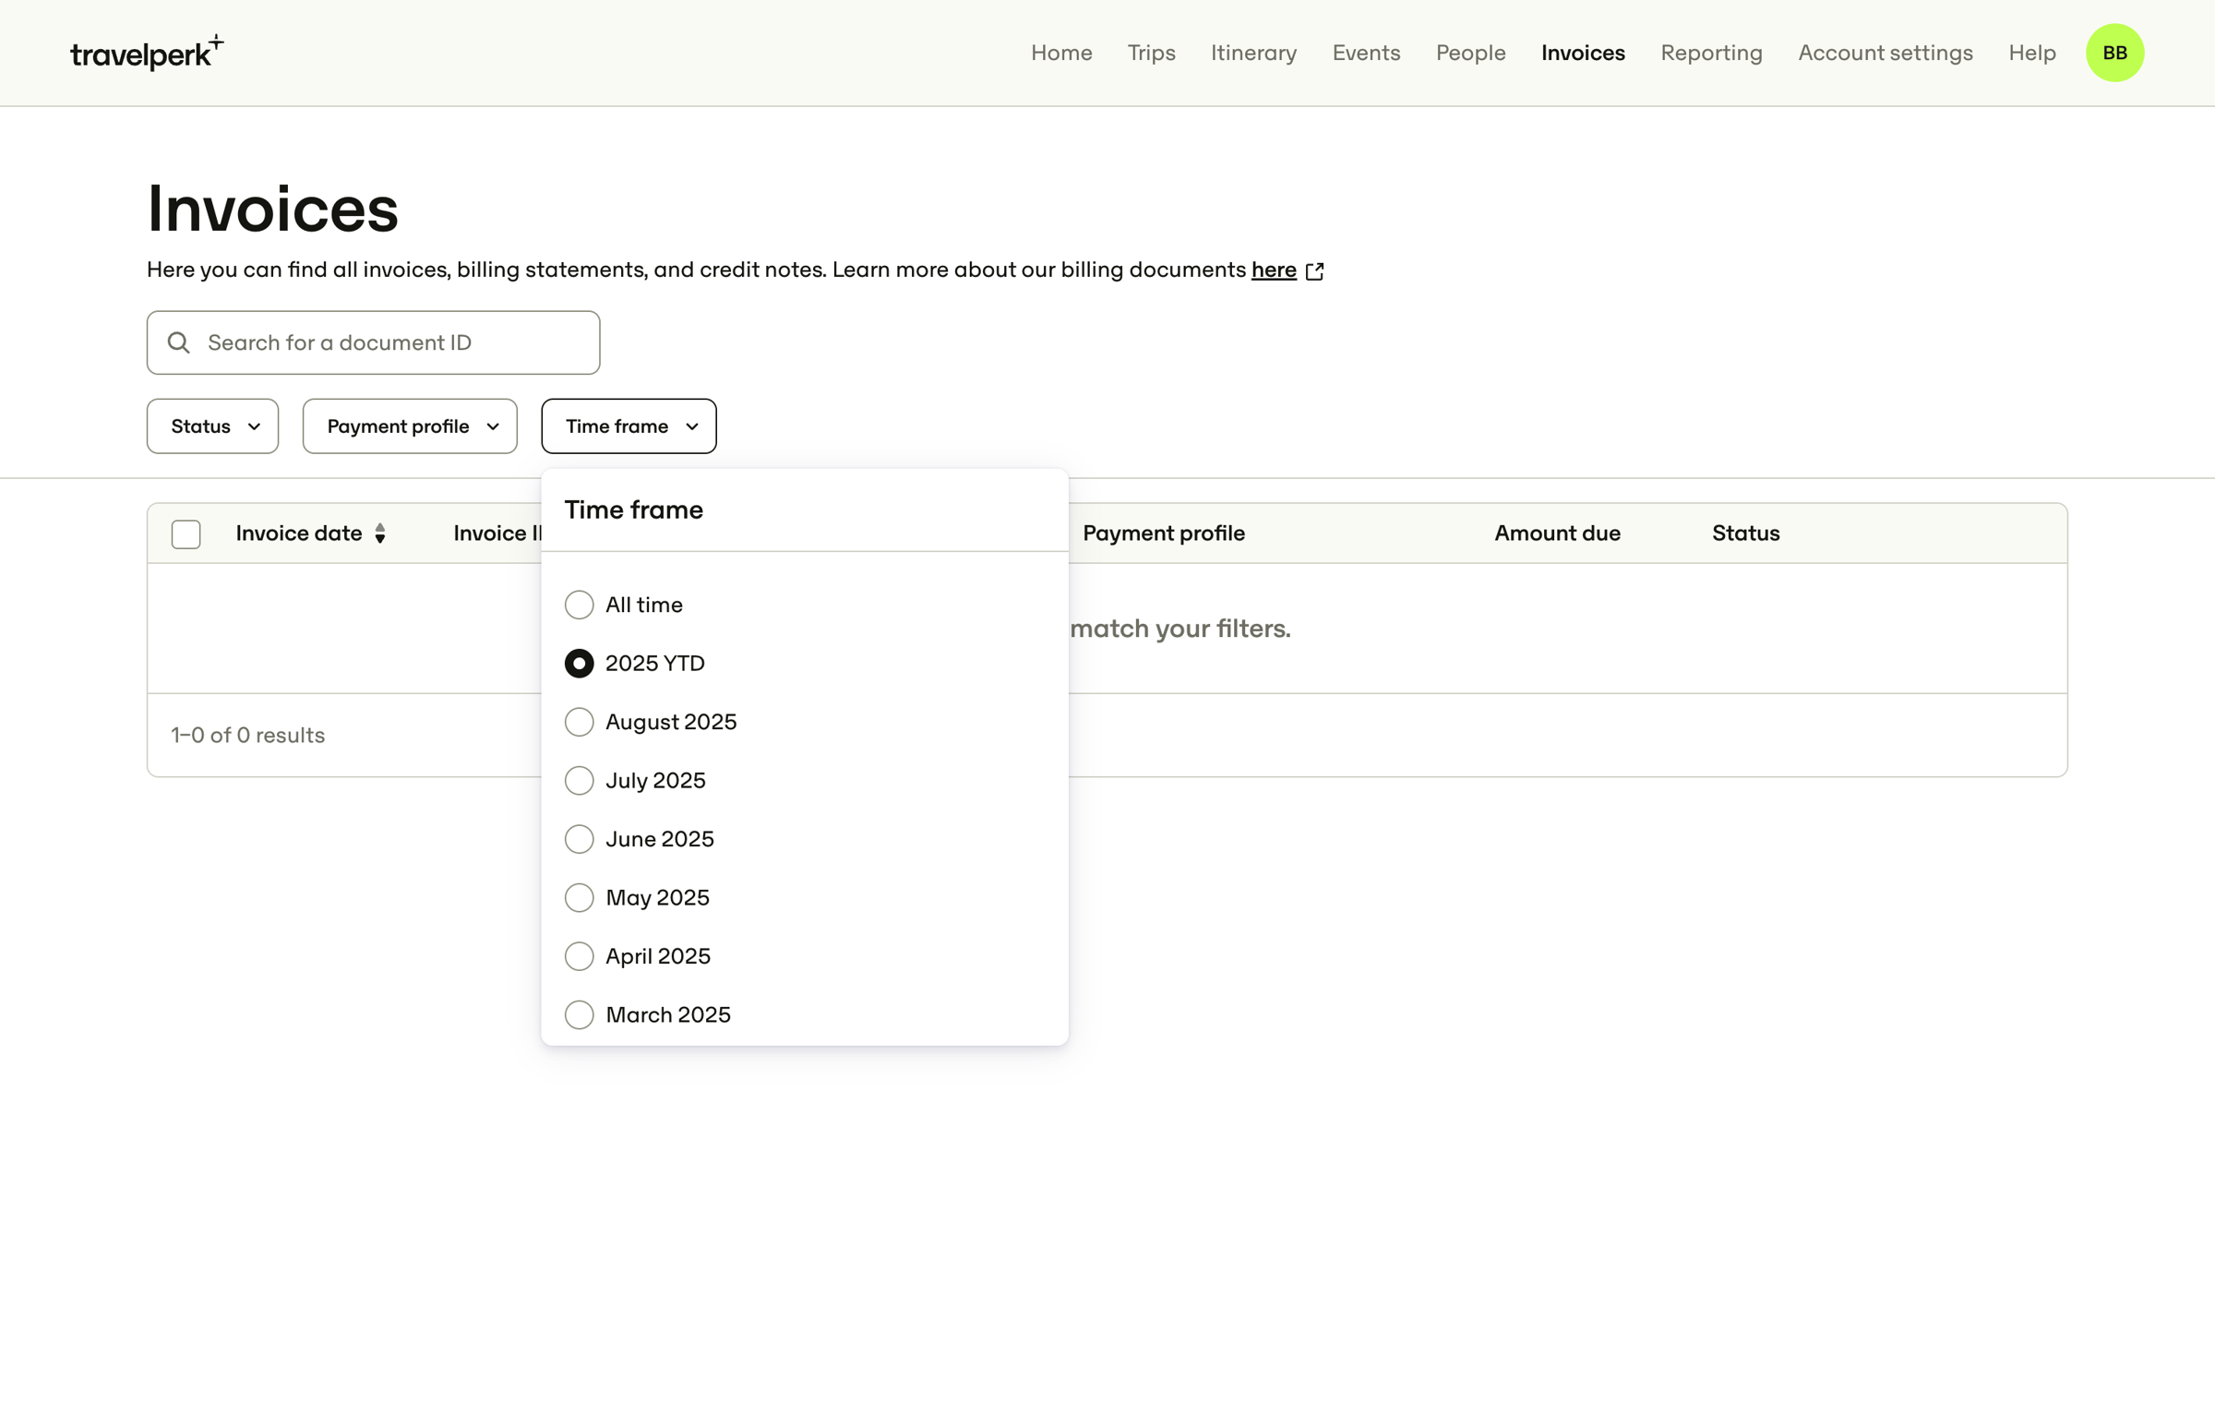The image size is (2215, 1403).
Task: Select the All time radio option
Action: pyautogui.click(x=579, y=605)
